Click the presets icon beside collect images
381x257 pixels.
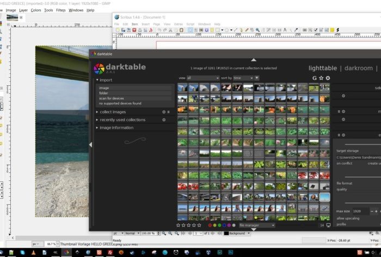tap(168, 112)
